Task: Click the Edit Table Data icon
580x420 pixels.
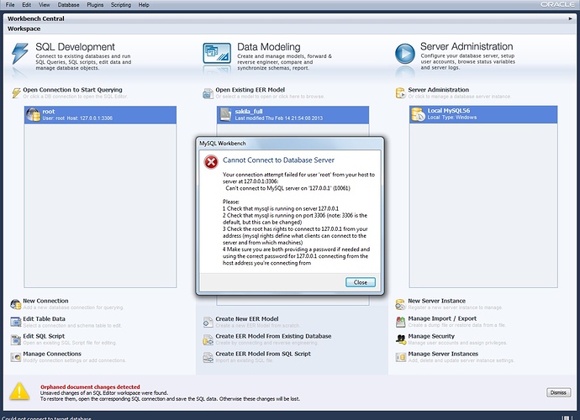Action: (15, 322)
